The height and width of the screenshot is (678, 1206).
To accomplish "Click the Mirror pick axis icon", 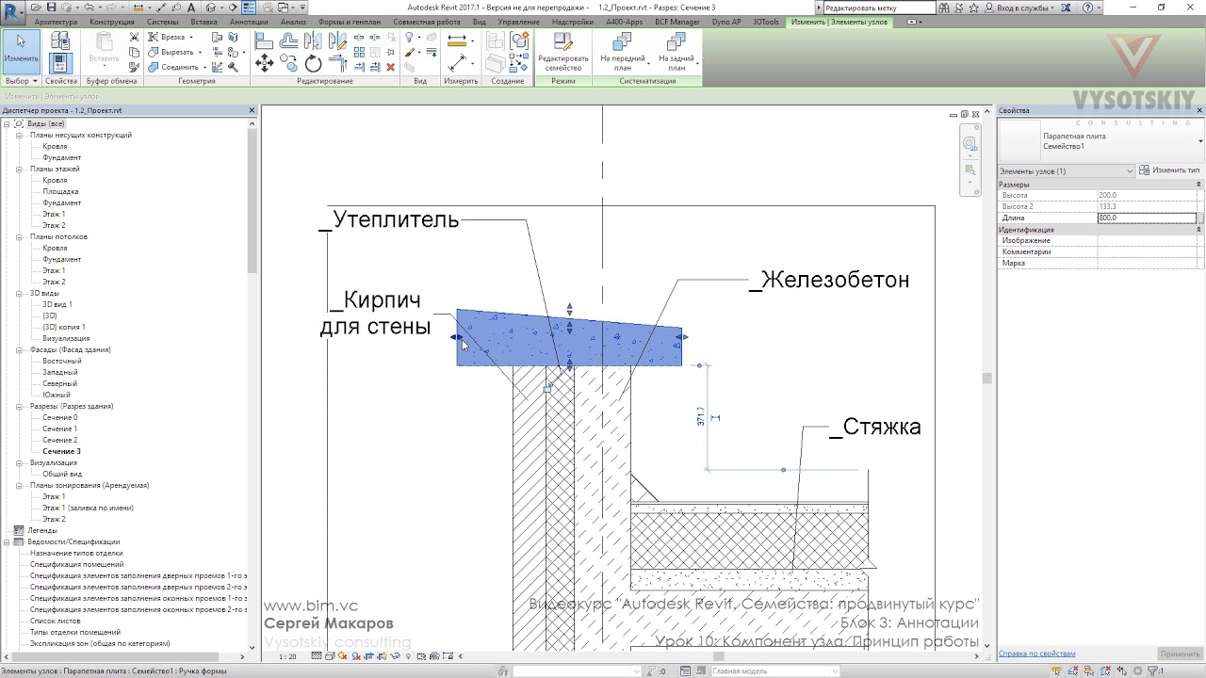I will (313, 40).
